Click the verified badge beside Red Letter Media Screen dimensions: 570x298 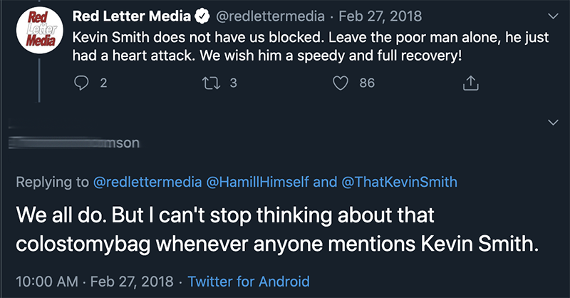click(202, 16)
